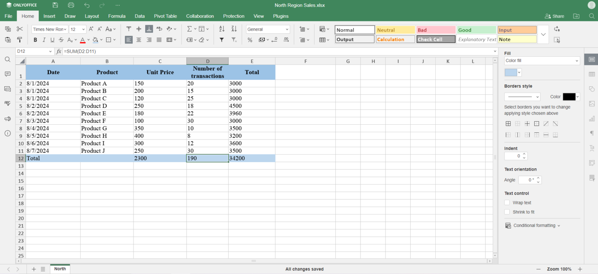598x274 pixels.
Task: Apply a filter using the filter icon
Action: (x=222, y=39)
